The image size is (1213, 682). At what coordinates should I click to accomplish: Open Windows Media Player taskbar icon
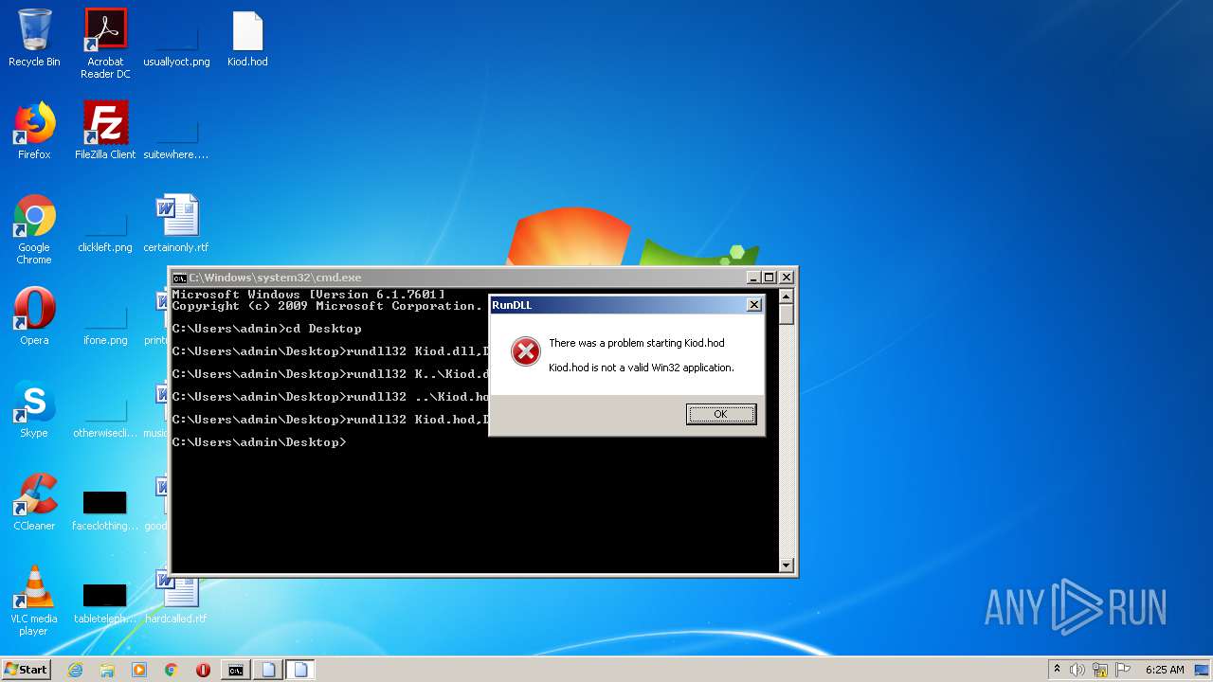point(139,670)
